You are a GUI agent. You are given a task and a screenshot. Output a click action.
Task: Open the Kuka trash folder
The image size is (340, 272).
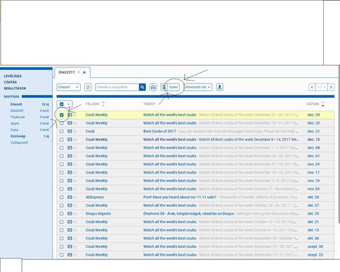click(x=14, y=130)
